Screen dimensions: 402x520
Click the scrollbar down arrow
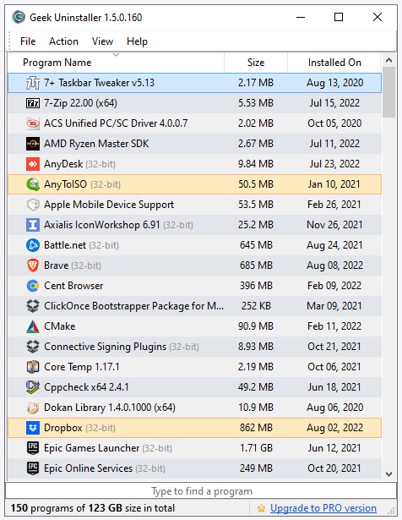click(389, 474)
